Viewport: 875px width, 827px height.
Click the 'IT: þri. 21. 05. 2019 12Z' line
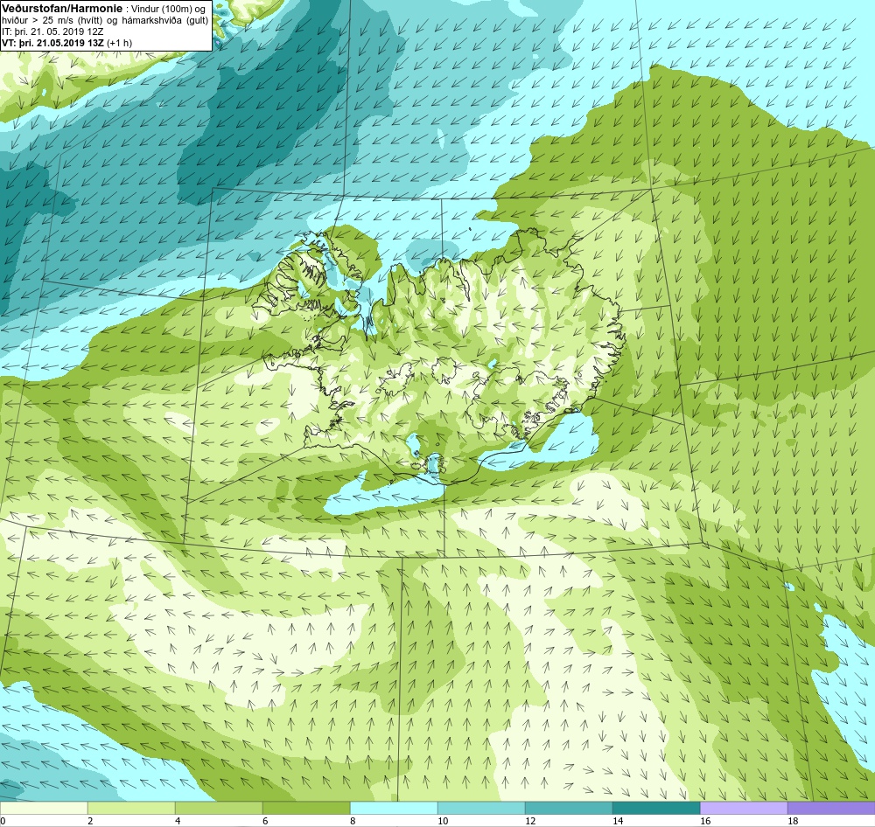[52, 31]
